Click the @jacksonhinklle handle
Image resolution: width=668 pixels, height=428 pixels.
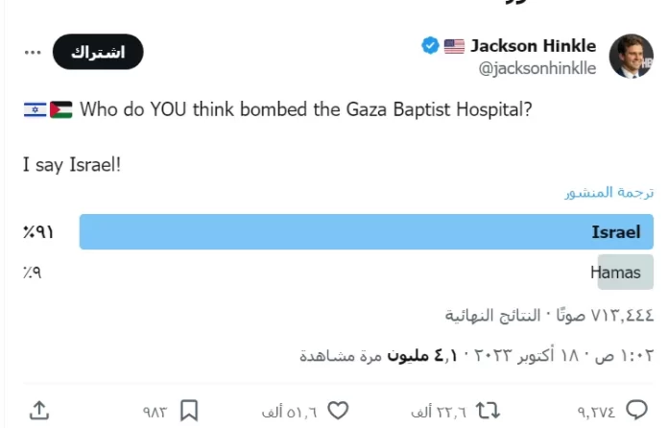pos(537,68)
